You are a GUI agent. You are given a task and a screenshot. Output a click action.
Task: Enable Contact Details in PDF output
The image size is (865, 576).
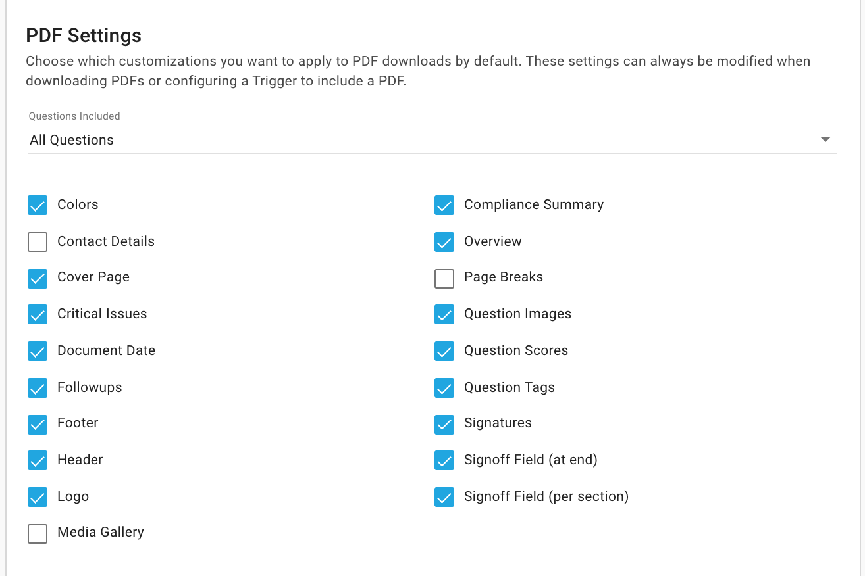[x=38, y=242]
